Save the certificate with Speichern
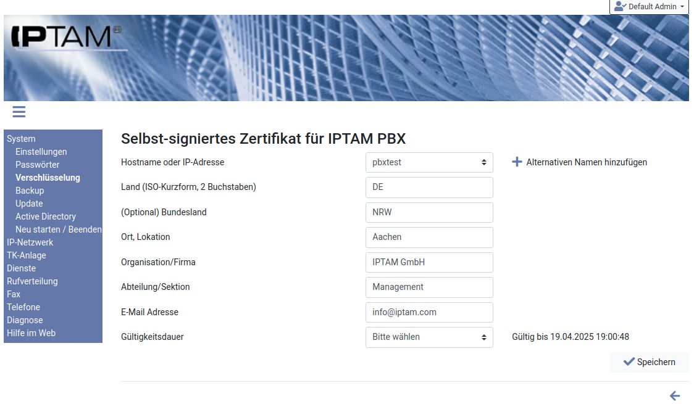694x404 pixels. point(649,362)
